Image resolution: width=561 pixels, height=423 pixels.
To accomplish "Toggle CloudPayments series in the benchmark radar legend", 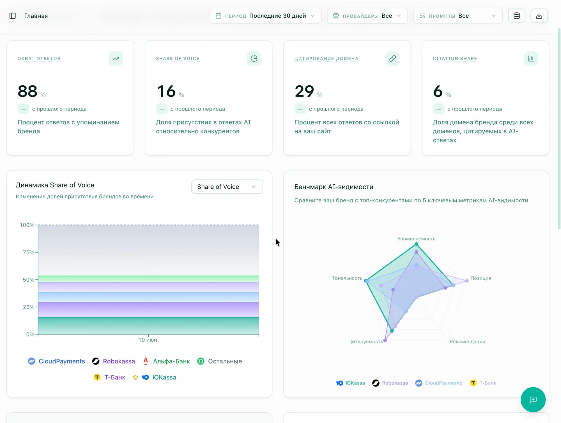I will [x=439, y=383].
